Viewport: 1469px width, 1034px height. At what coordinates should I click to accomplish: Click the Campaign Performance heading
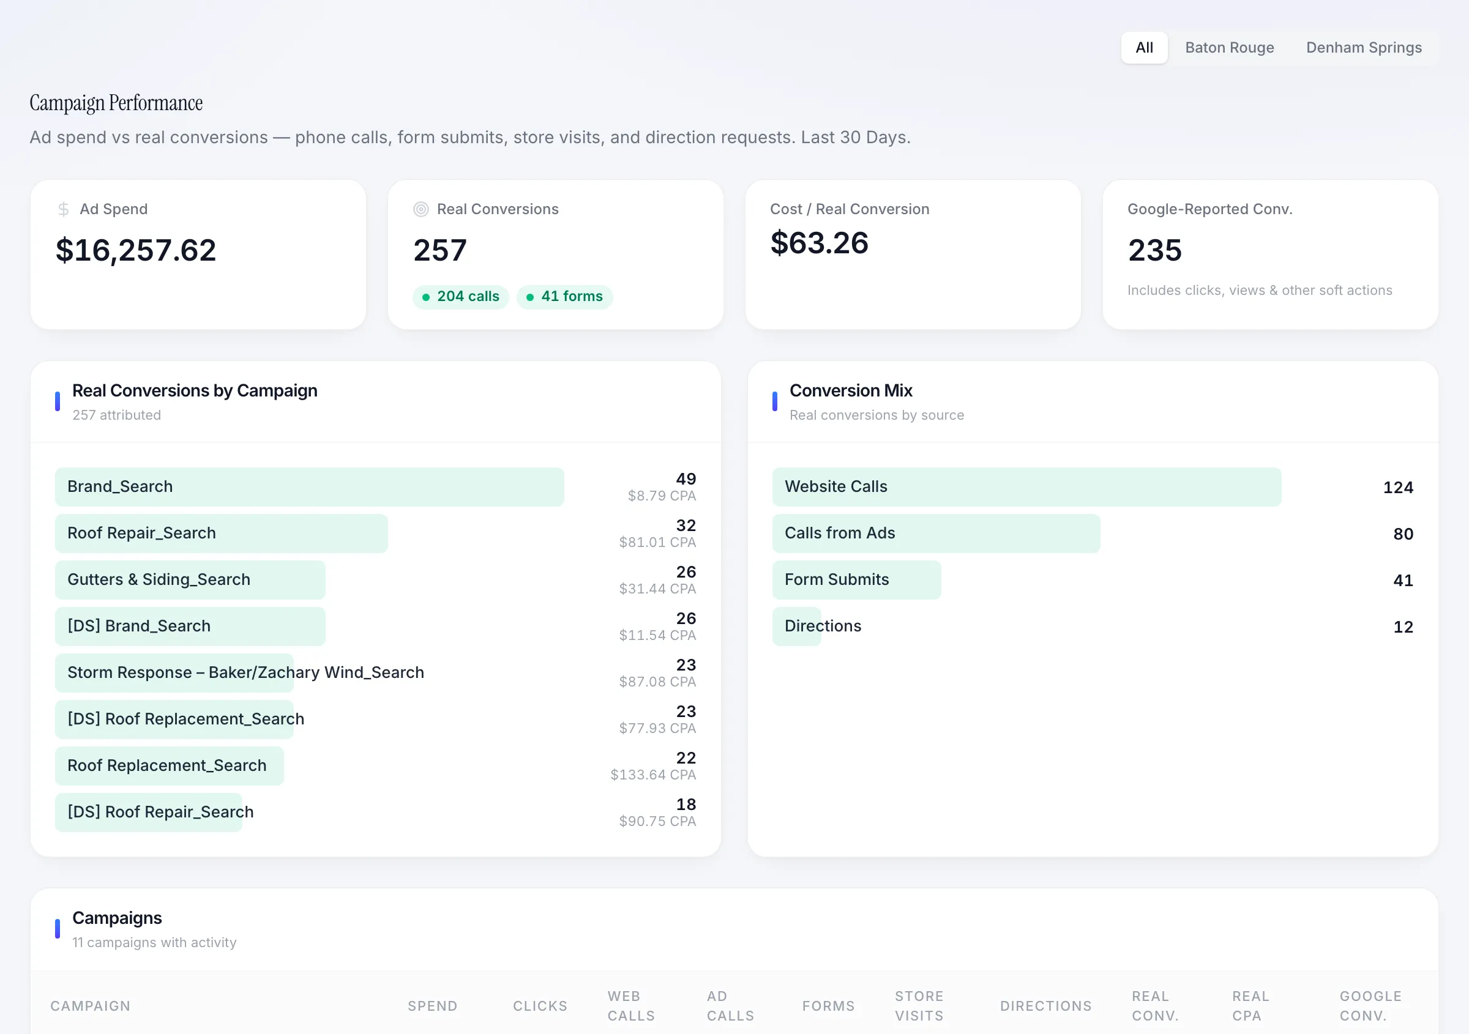pyautogui.click(x=116, y=103)
